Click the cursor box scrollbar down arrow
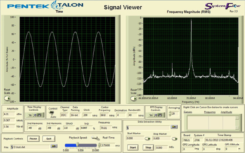This screenshot has height=153, width=245. (x=237, y=128)
